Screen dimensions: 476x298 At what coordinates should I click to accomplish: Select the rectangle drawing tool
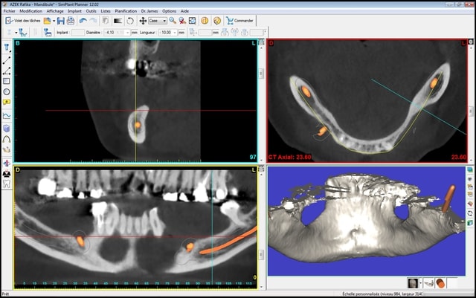[x=7, y=82]
